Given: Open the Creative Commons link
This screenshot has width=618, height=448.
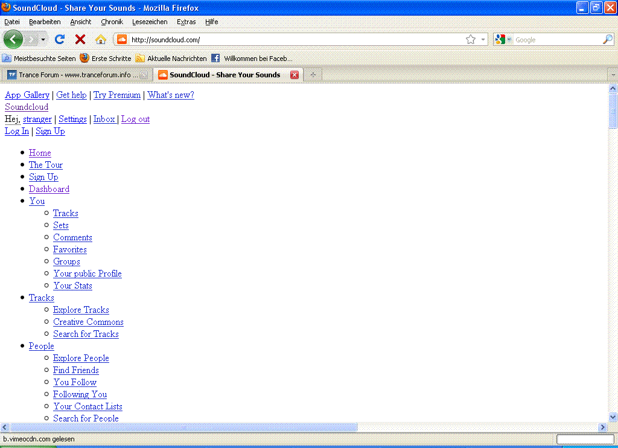Looking at the screenshot, I should point(88,322).
